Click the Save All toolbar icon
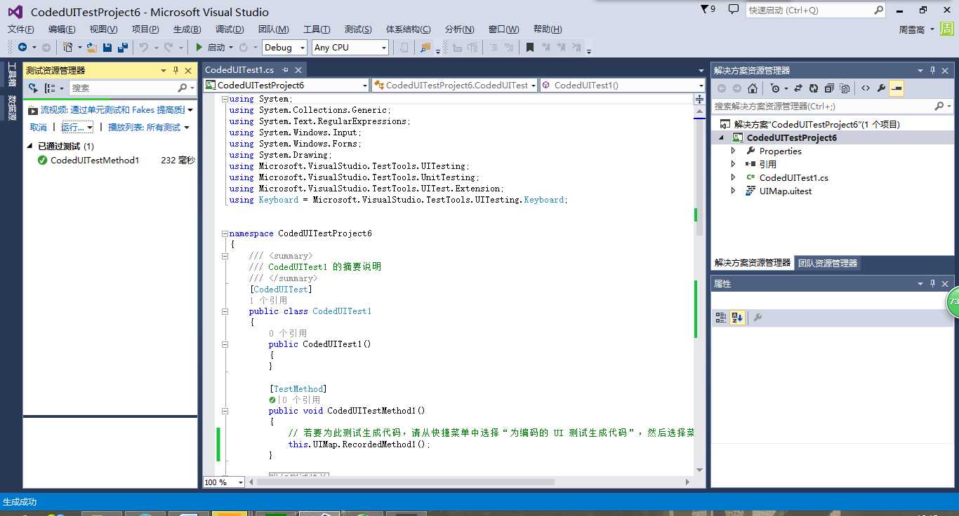The image size is (959, 516). pos(123,47)
